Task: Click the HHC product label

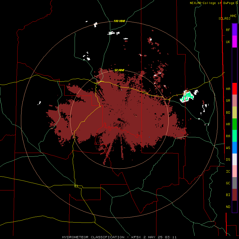Action: click(x=233, y=16)
